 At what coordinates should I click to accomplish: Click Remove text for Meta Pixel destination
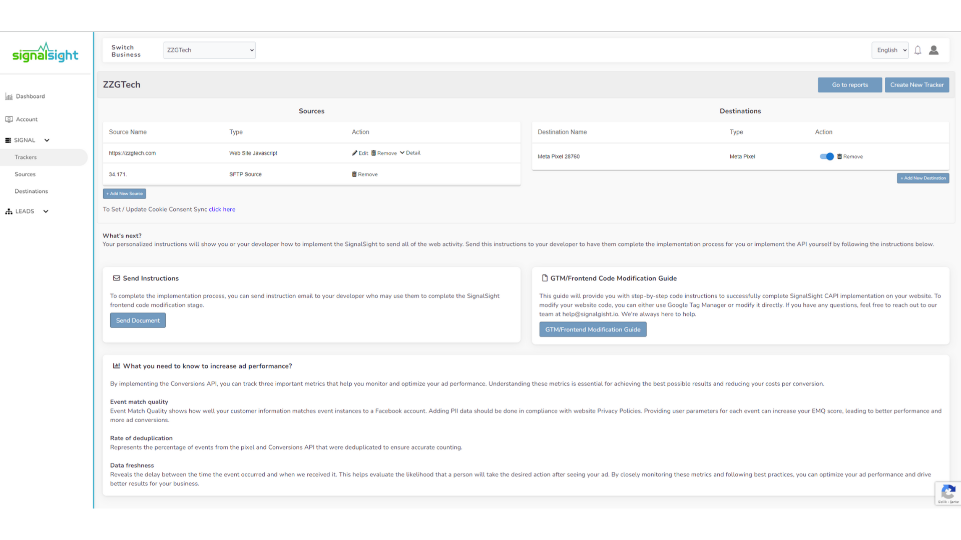(x=853, y=156)
